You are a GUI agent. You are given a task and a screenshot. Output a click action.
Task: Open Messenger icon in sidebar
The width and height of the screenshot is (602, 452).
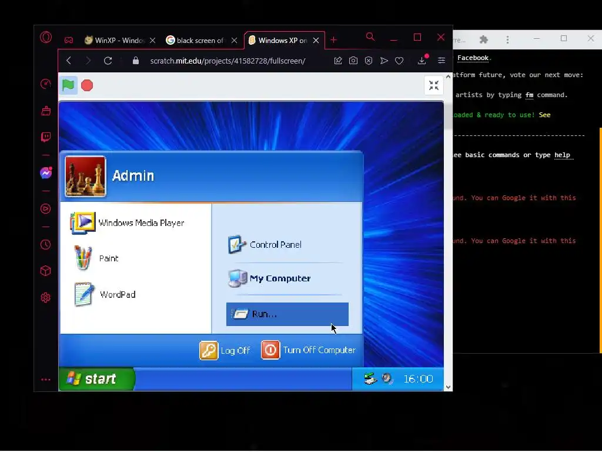coord(46,173)
